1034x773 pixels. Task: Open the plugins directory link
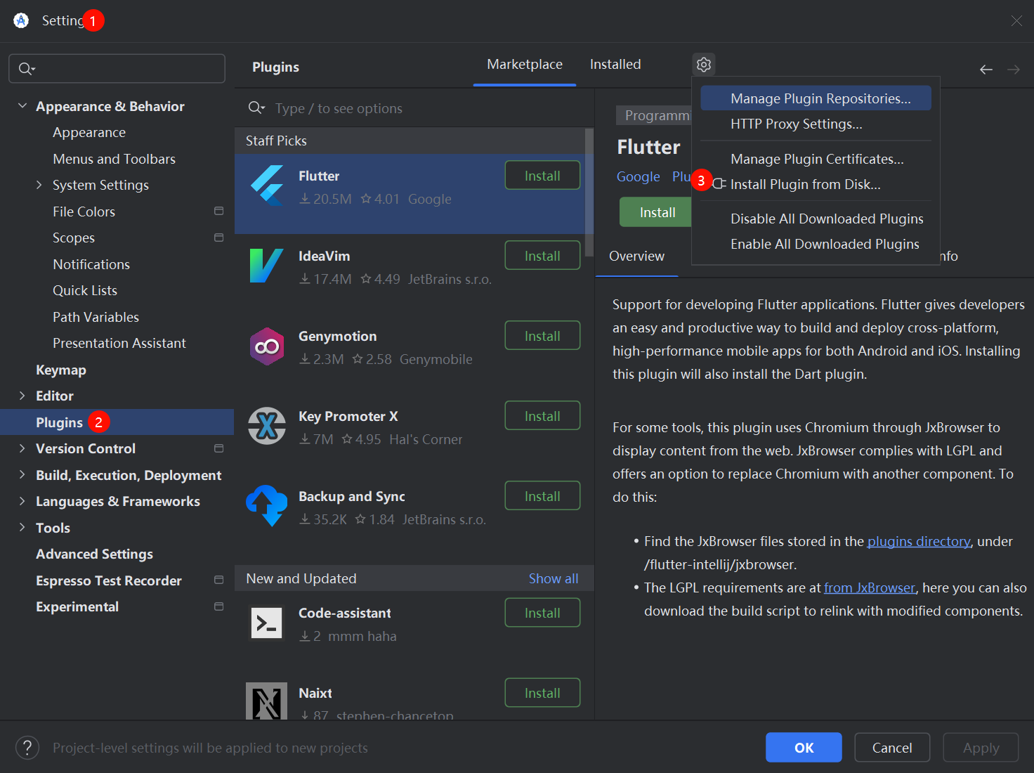[x=919, y=541]
